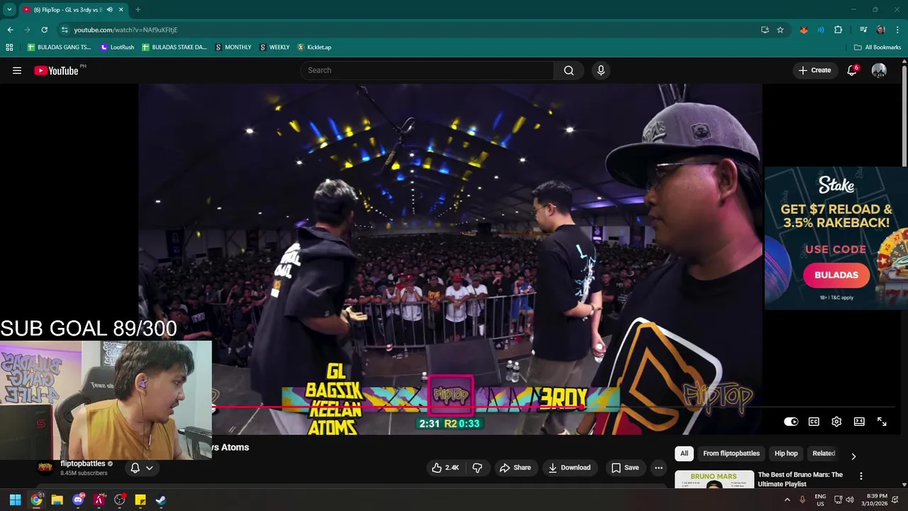The height and width of the screenshot is (511, 908).
Task: Select the 'Related' filter chip
Action: point(824,454)
